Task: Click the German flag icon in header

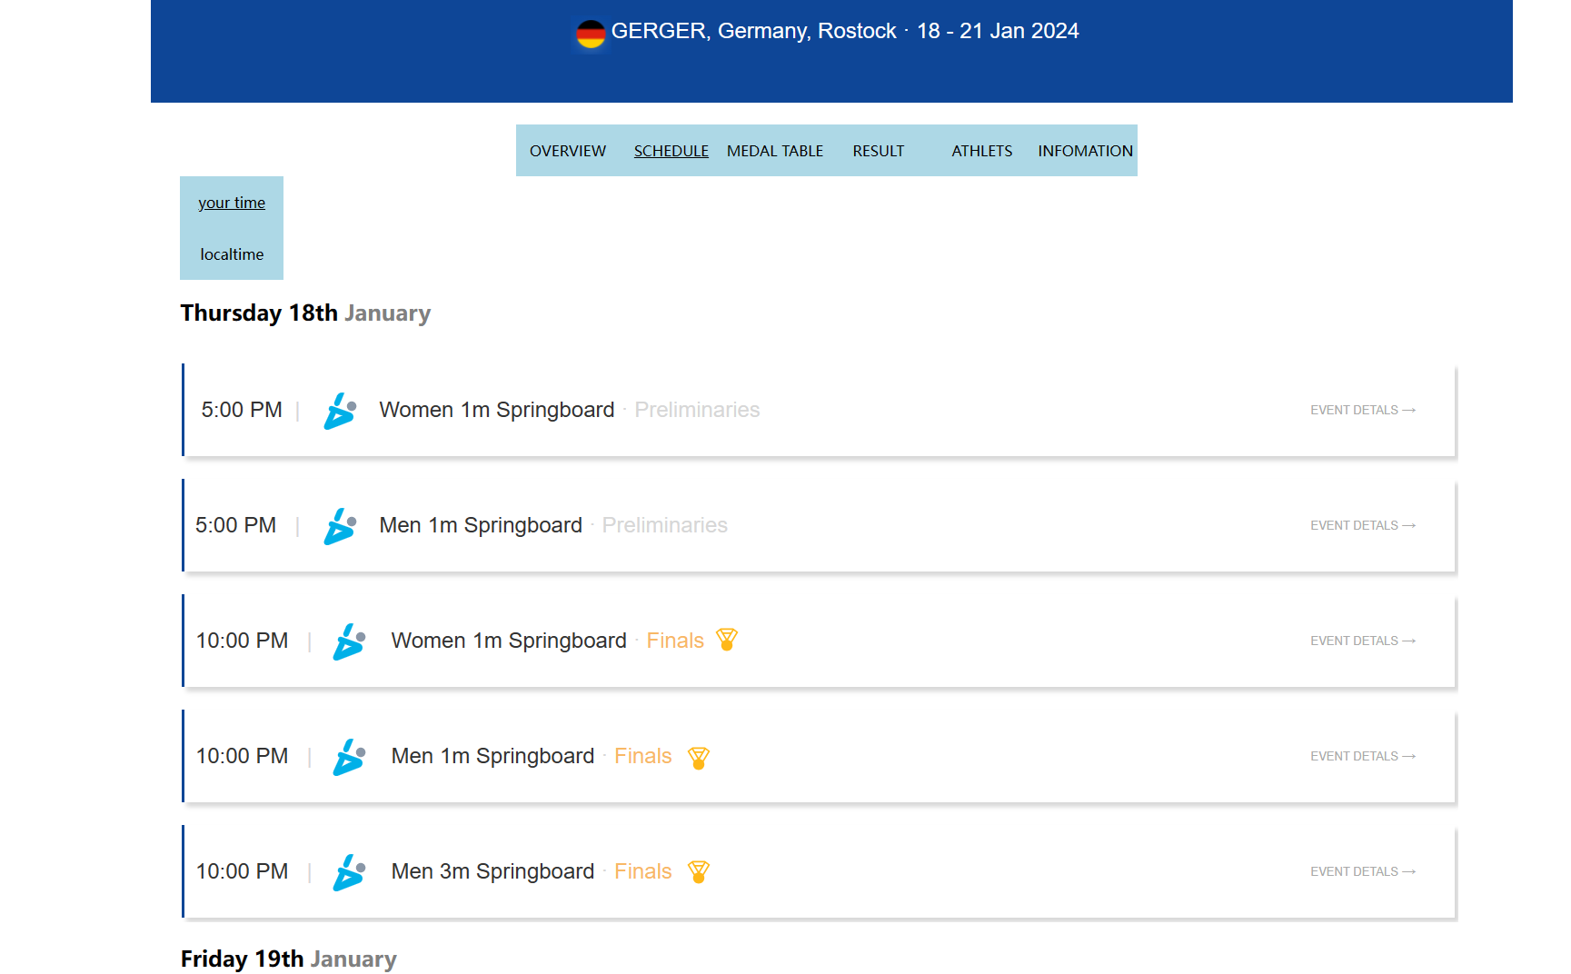Action: (591, 35)
